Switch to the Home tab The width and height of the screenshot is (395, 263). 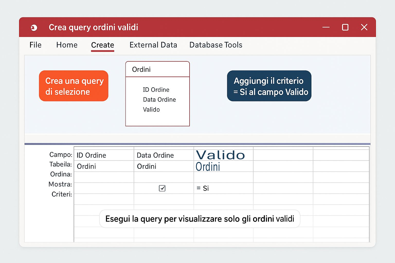pos(67,45)
